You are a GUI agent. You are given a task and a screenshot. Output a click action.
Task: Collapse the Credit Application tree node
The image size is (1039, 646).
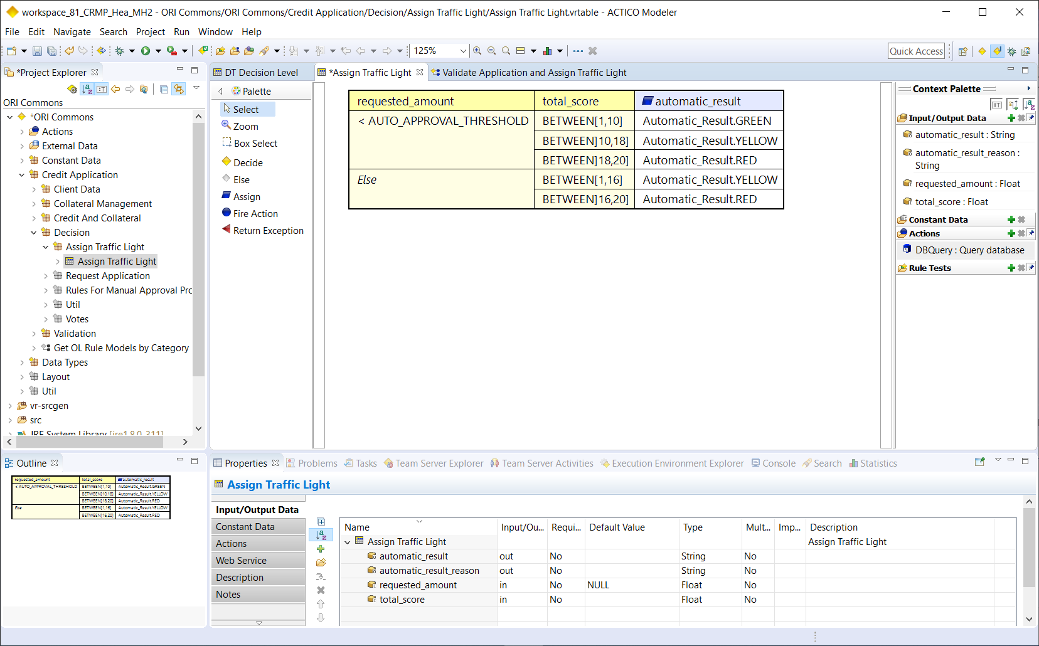[x=22, y=175]
